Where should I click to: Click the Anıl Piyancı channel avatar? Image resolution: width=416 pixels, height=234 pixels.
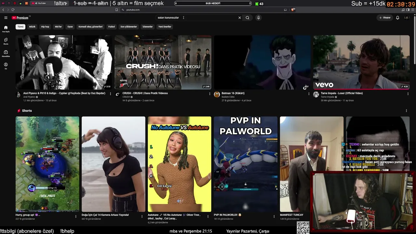coord(19,95)
